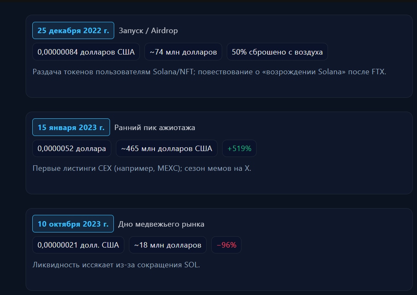Click the Ликвидность иссякает description text
The image size is (417, 295).
pyautogui.click(x=116, y=265)
